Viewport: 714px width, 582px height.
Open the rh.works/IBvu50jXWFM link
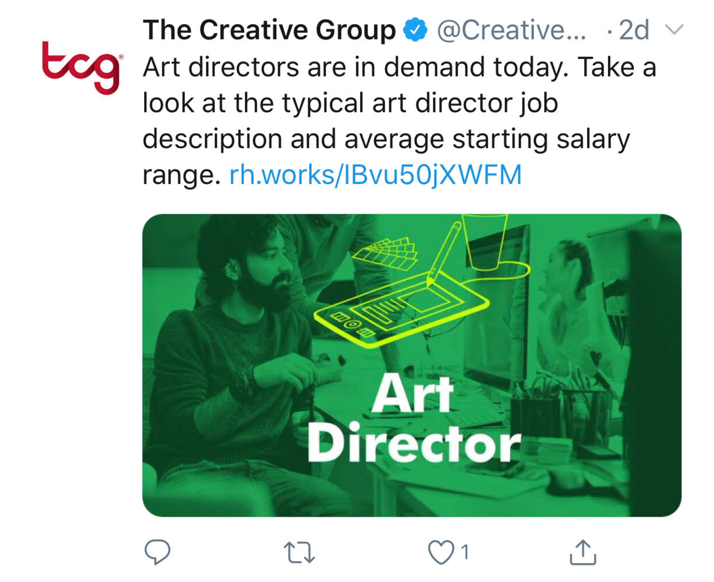[x=376, y=175]
